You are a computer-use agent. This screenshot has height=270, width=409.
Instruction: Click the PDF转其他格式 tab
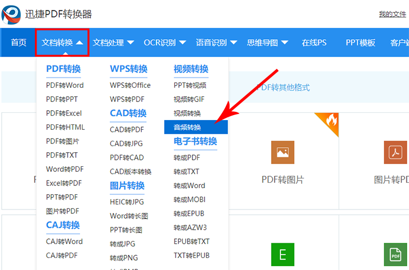pos(283,87)
